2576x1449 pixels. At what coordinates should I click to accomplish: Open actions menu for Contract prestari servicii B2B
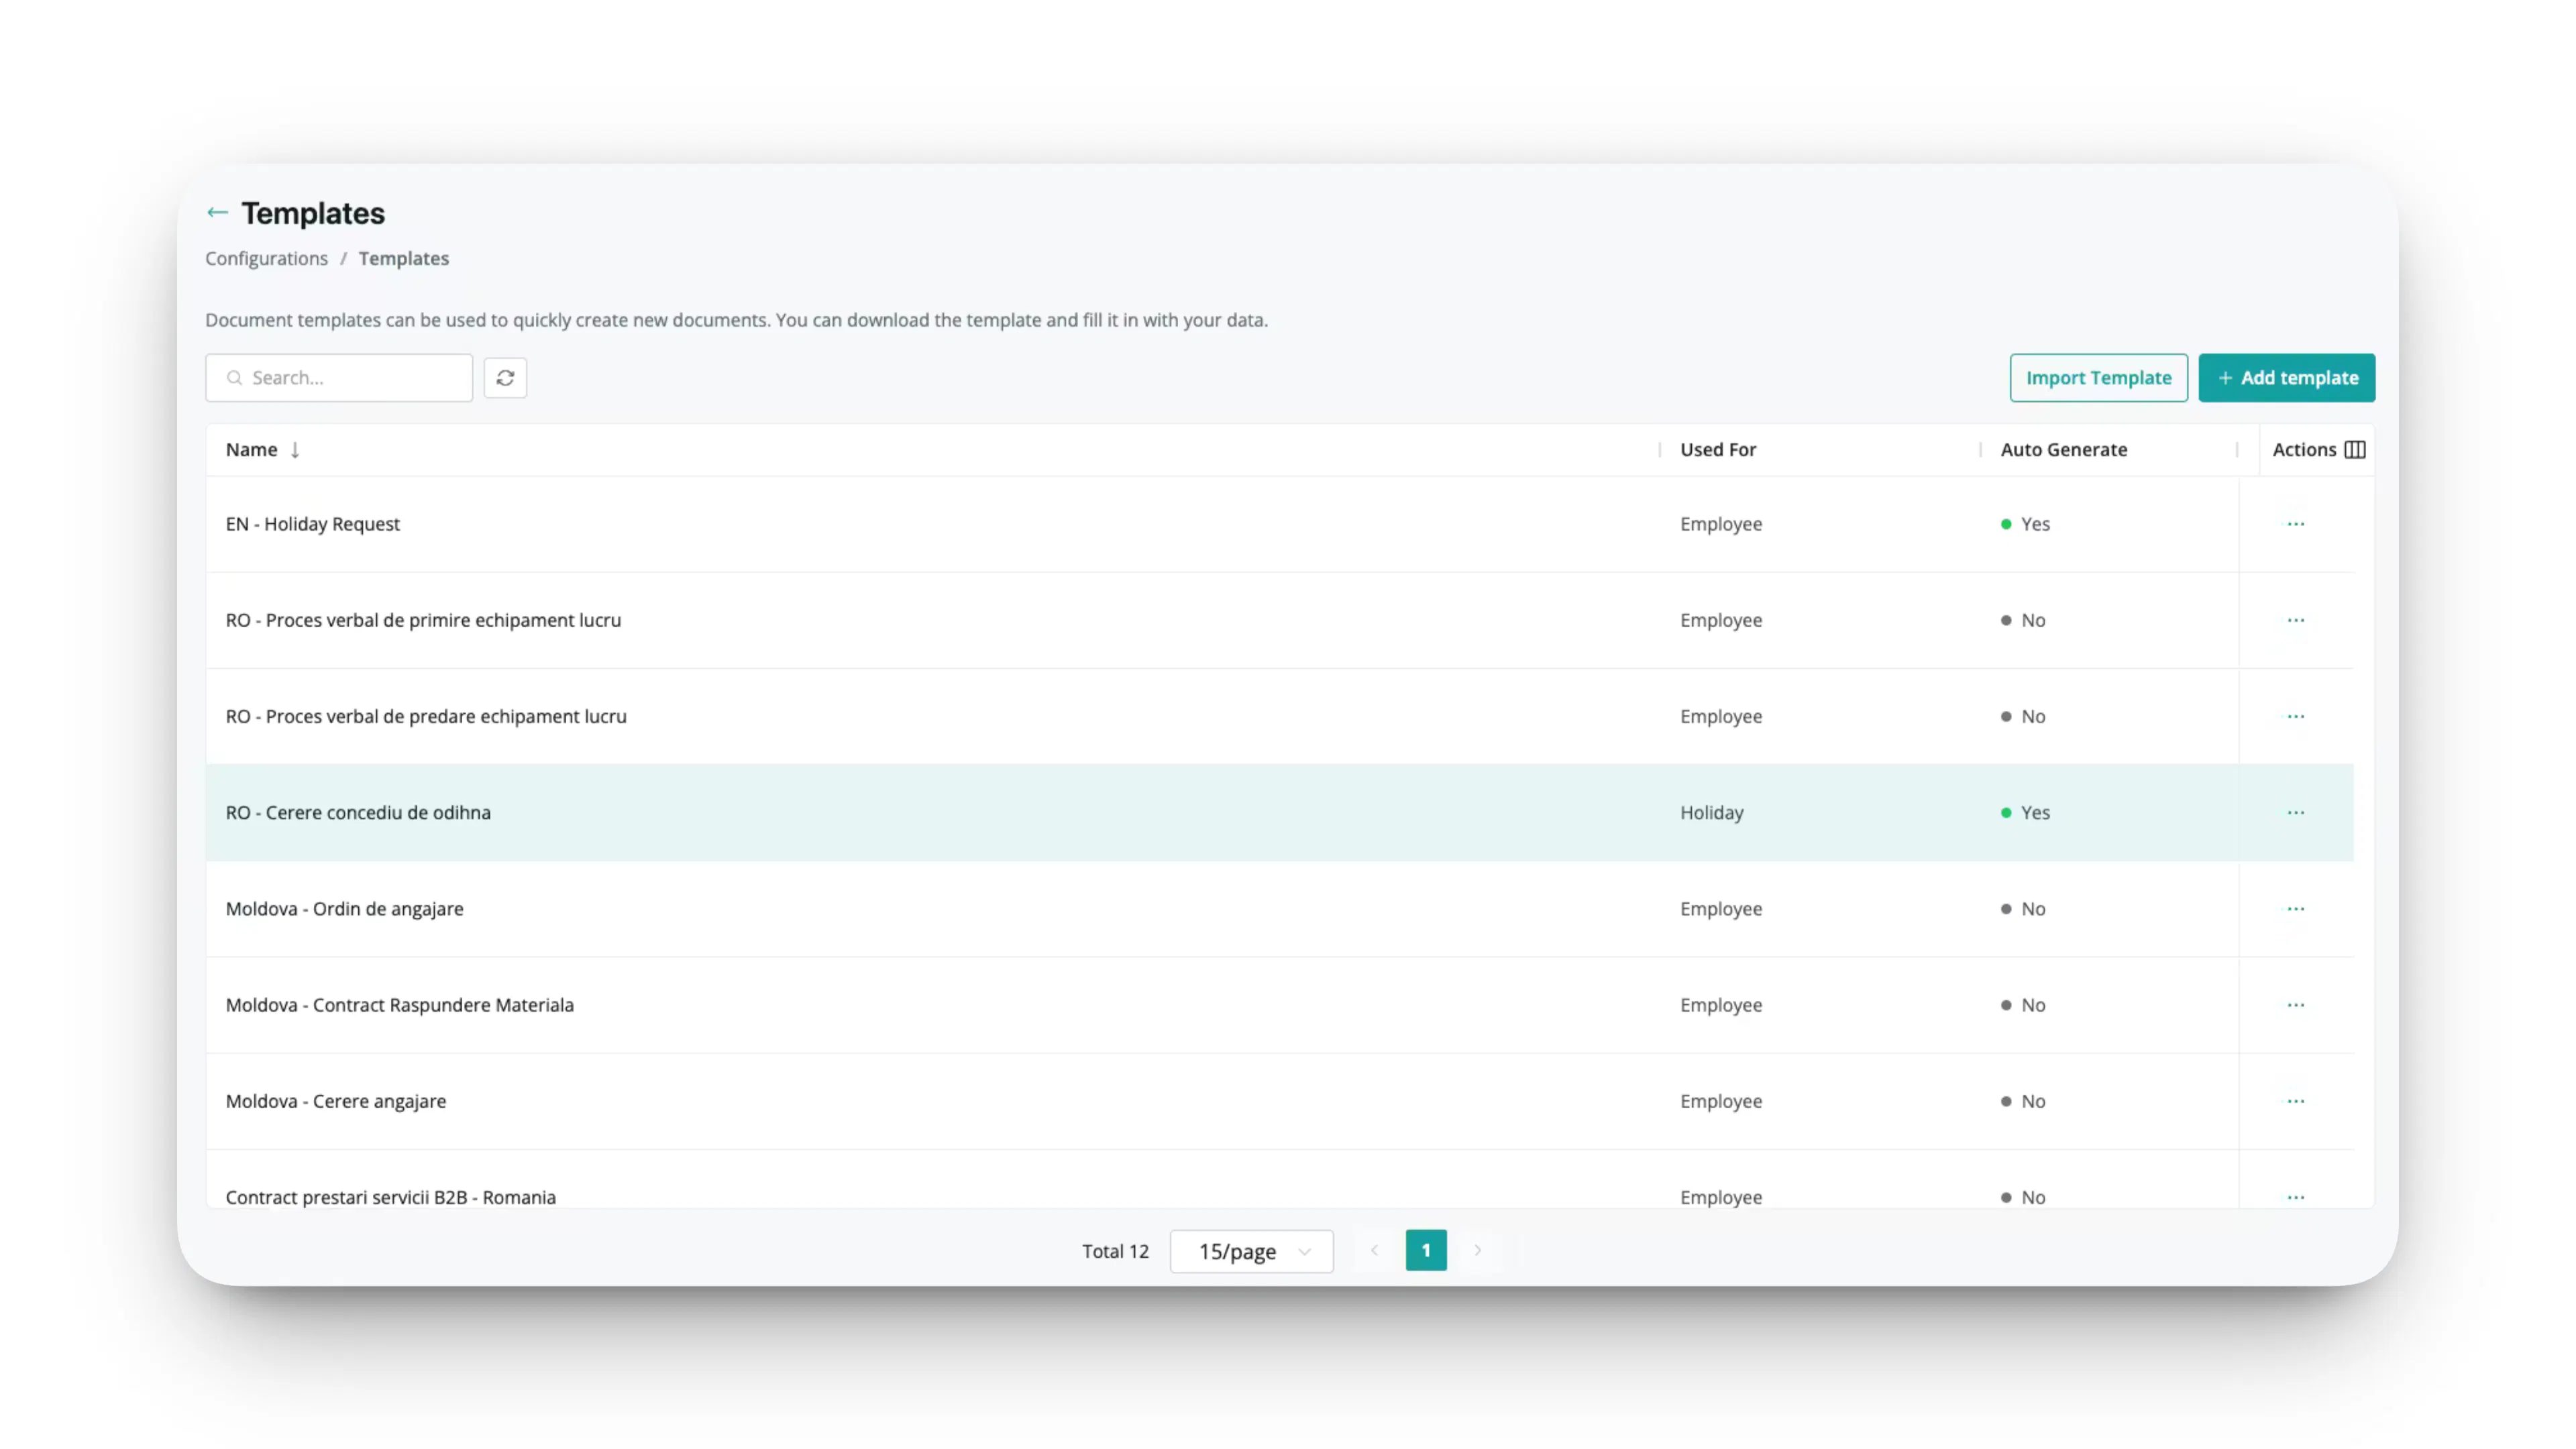tap(2295, 1196)
